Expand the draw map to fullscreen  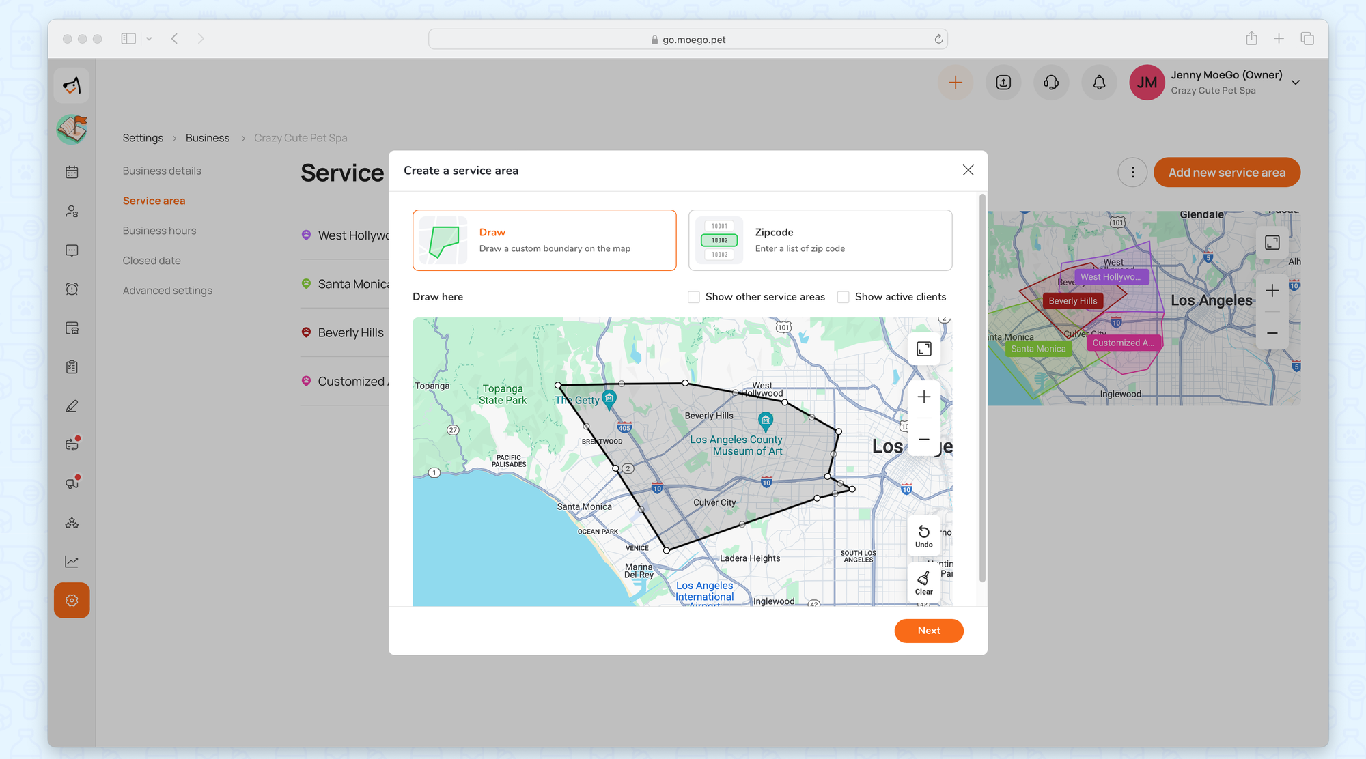tap(923, 349)
